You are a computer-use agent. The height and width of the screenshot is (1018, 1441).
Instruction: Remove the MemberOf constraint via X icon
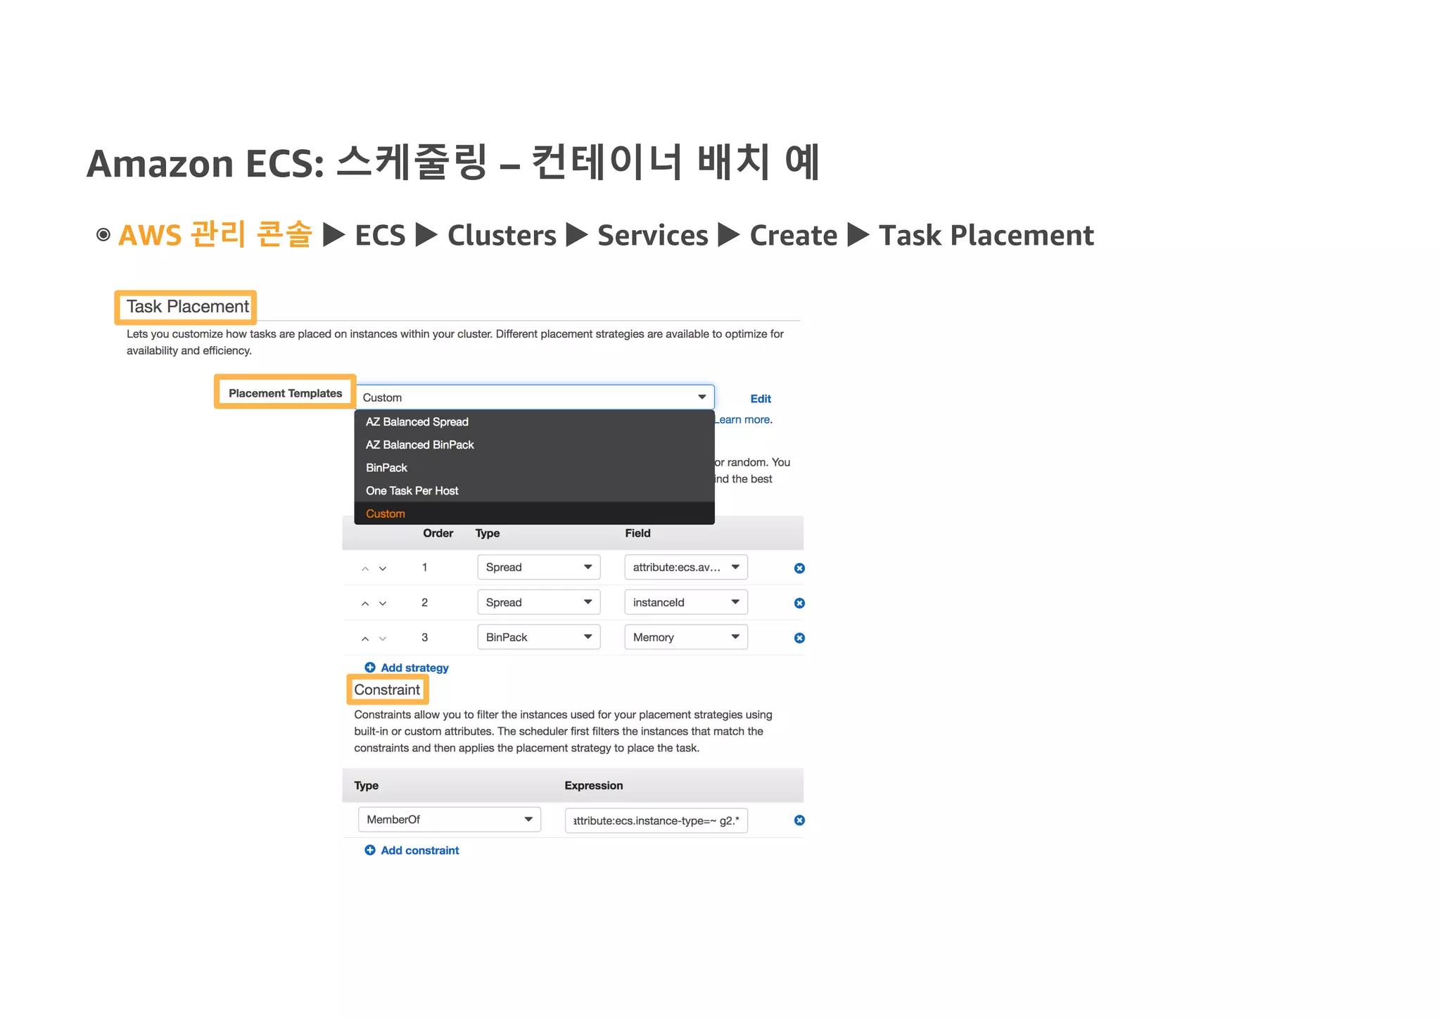coord(799,820)
